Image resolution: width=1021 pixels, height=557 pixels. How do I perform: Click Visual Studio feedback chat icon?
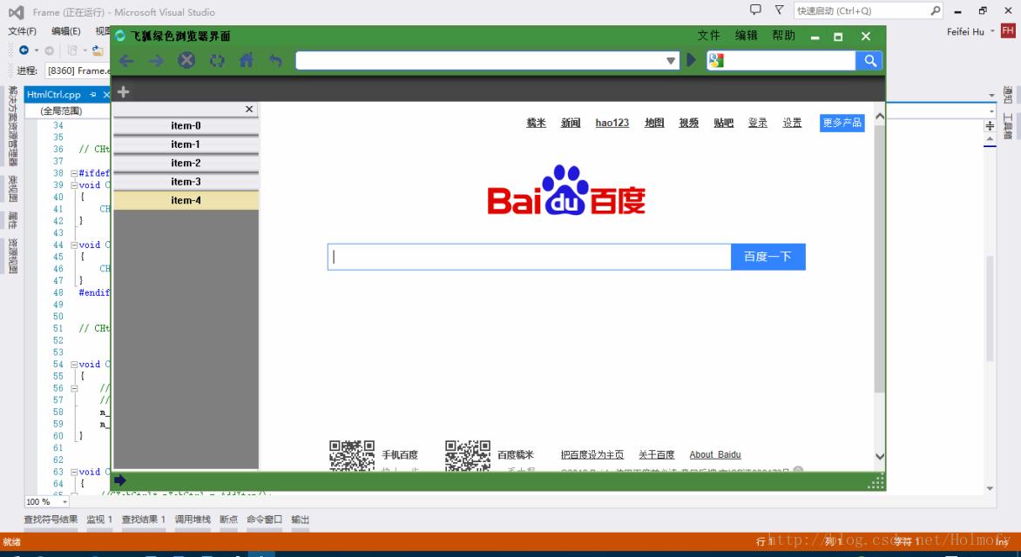click(755, 10)
